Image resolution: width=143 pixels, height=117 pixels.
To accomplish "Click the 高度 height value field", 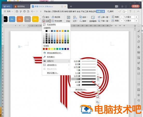I will pyautogui.click(x=129, y=17).
